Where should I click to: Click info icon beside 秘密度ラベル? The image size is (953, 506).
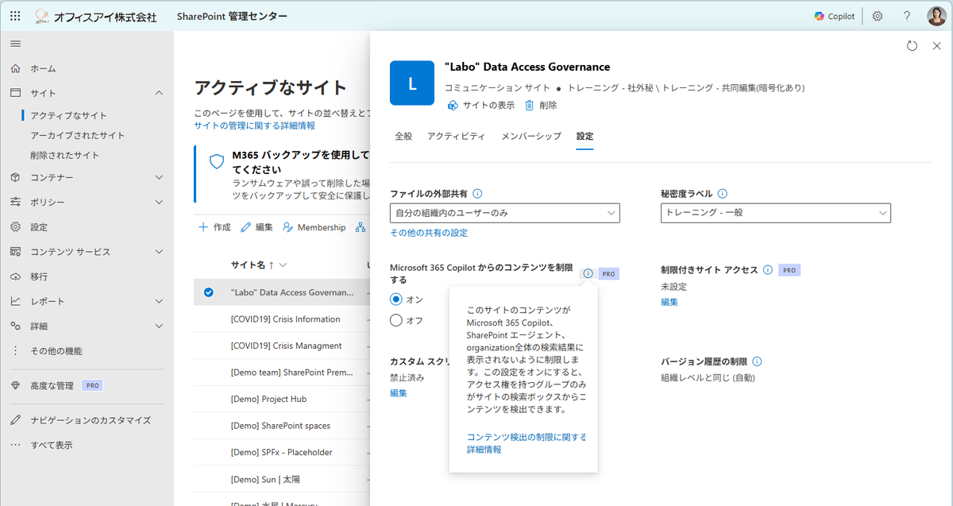click(723, 193)
